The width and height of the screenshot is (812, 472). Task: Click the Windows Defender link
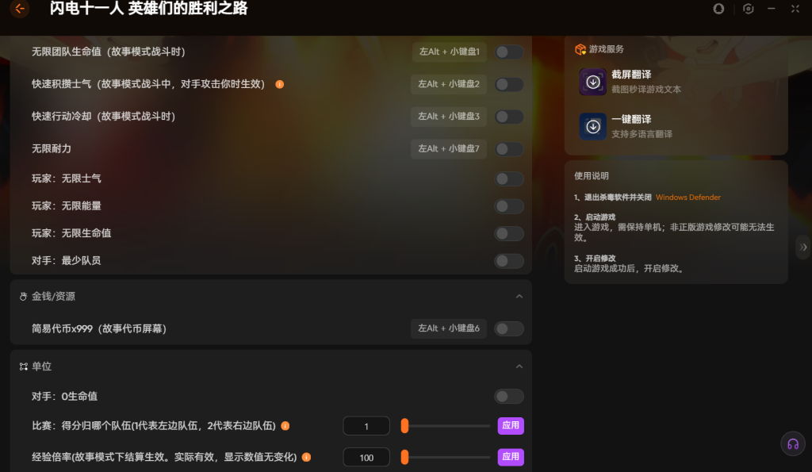pos(688,198)
